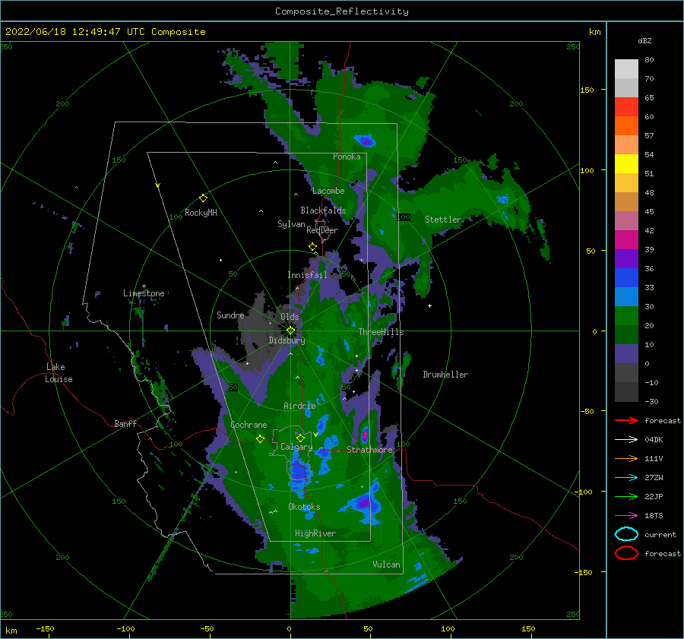Select the slate-purple 0–10 dBZ swatch
Screen dimensions: 684x639
[x=626, y=354]
